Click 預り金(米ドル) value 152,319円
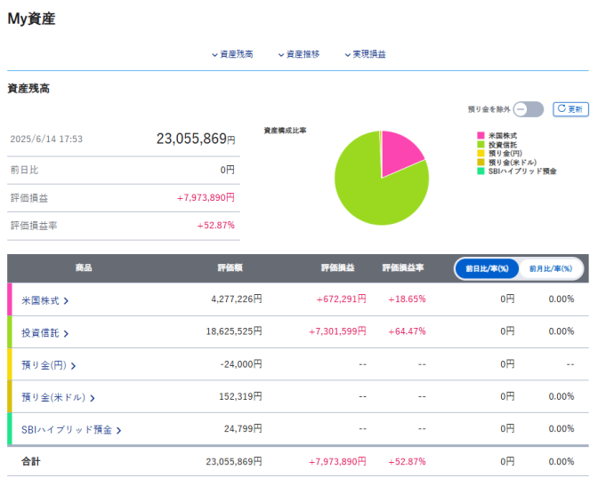Viewport: 598px width, 478px height. point(240,396)
